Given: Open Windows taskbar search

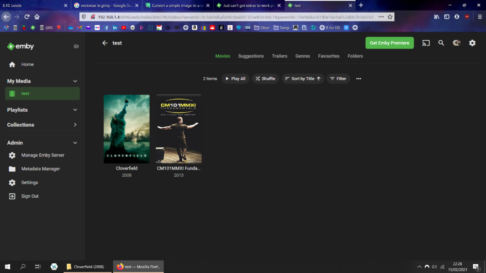Looking at the screenshot, I should (23, 267).
